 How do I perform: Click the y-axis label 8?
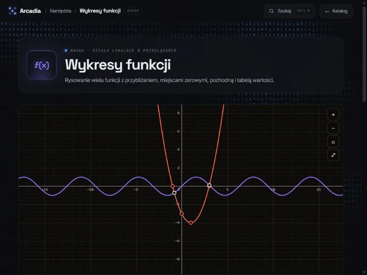coord(178,113)
